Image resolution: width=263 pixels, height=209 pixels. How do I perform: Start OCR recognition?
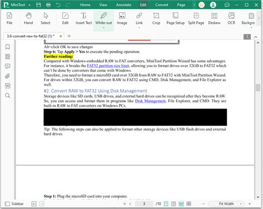[231, 18]
